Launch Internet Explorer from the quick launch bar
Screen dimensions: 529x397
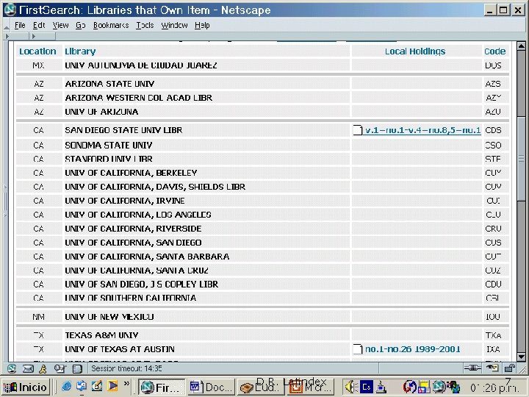(x=66, y=386)
